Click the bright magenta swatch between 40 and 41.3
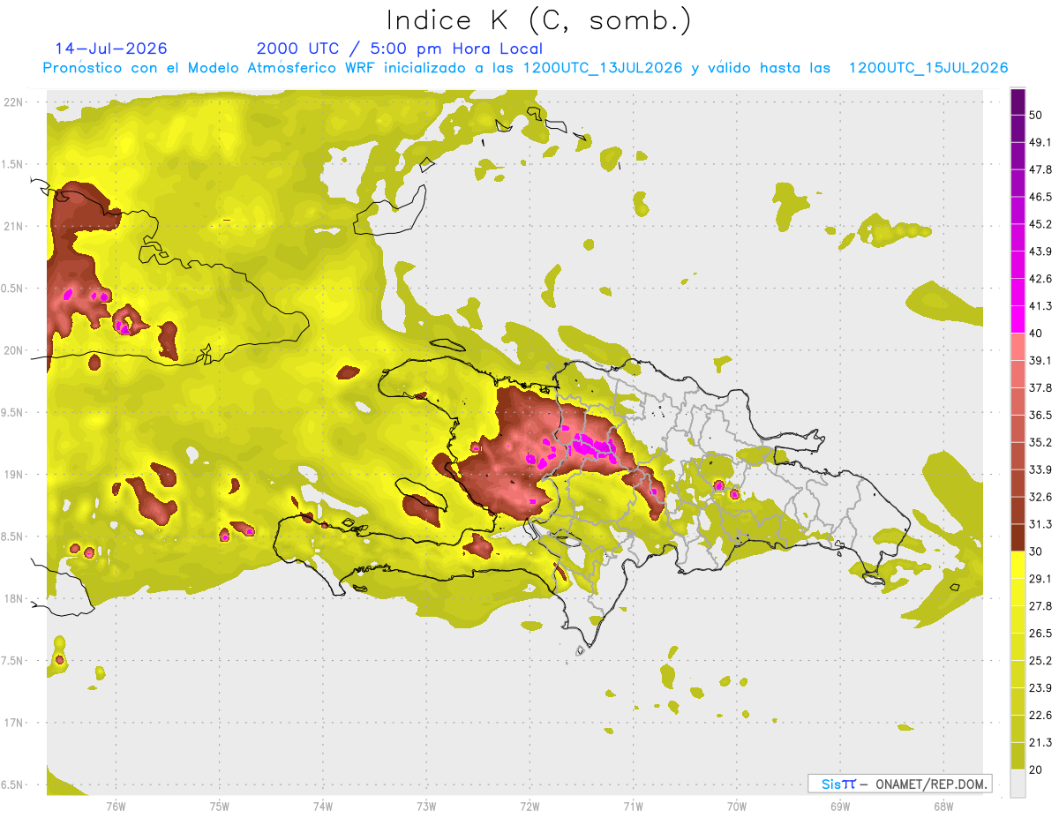This screenshot has width=1059, height=818. pyautogui.click(x=1018, y=319)
